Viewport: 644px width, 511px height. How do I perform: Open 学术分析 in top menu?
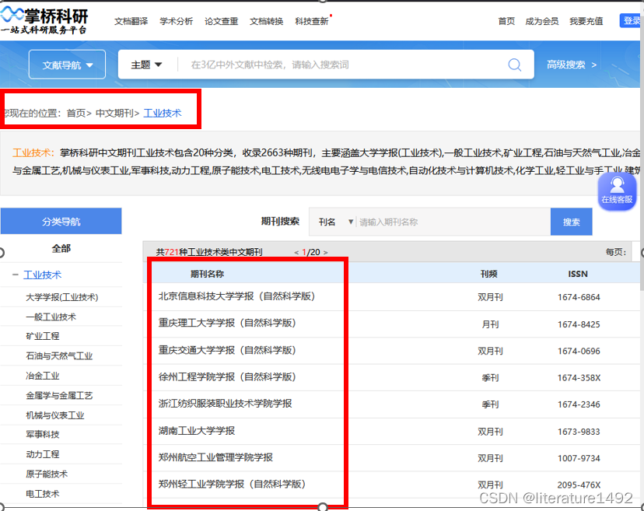[x=177, y=21]
